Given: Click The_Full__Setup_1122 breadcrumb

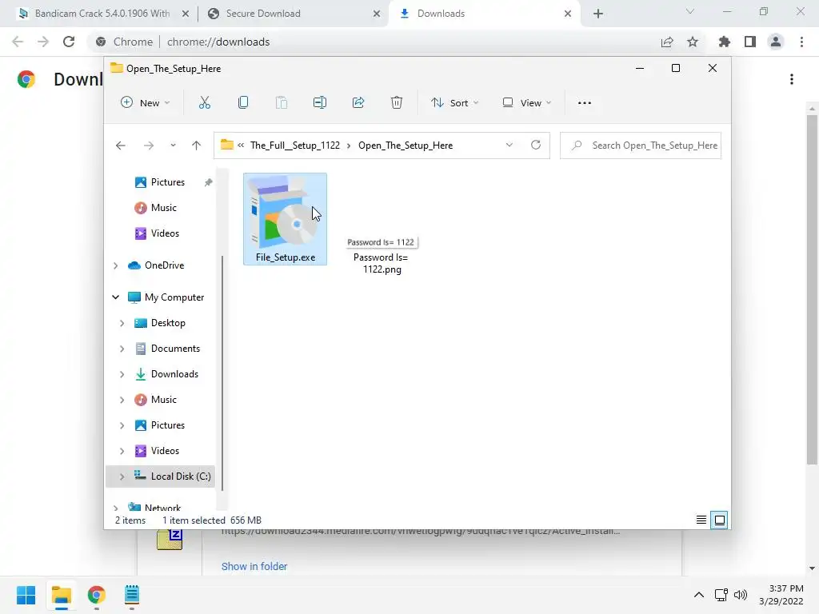Looking at the screenshot, I should [295, 146].
